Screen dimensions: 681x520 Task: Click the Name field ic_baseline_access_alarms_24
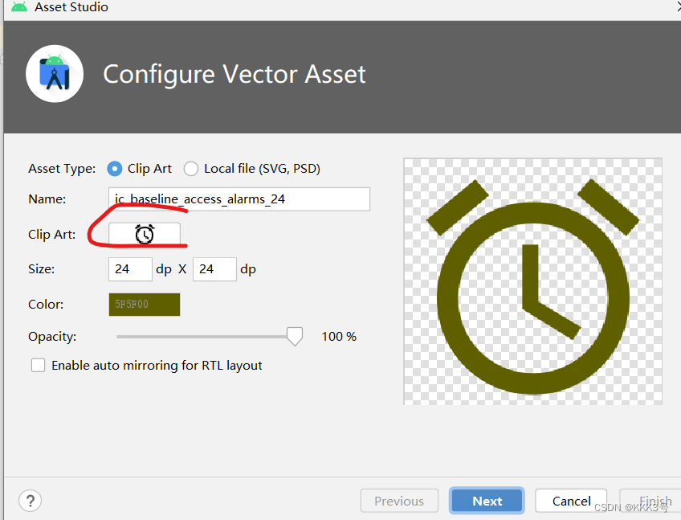tap(239, 199)
